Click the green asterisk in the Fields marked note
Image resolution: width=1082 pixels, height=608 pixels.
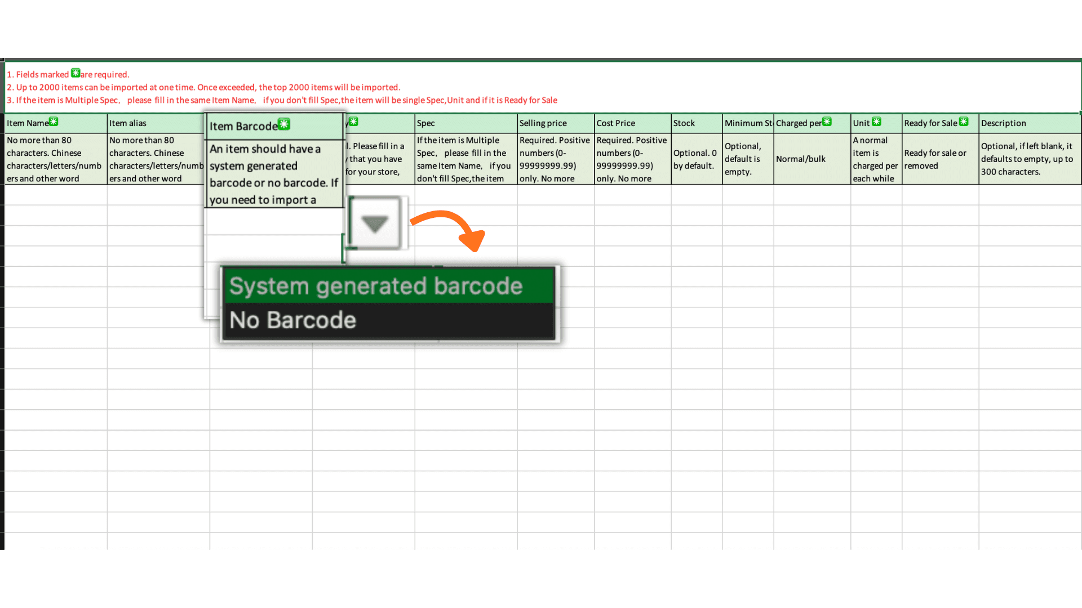click(x=76, y=73)
